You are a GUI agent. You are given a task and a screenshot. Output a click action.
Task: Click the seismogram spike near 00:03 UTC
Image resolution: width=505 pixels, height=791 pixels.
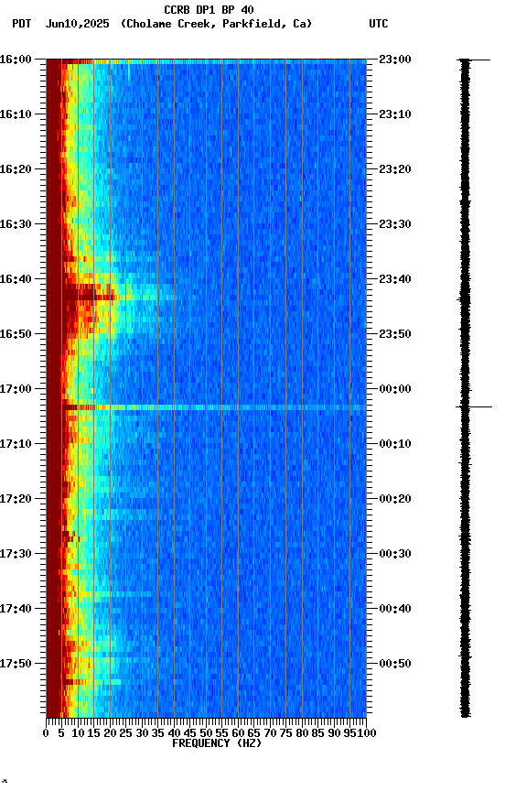tap(474, 406)
